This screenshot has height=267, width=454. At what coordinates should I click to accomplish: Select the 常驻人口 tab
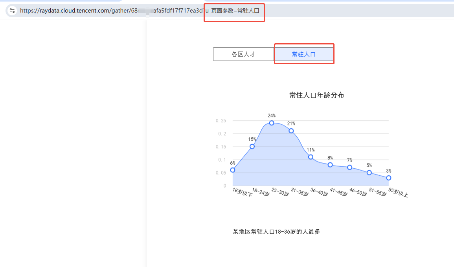[x=304, y=54]
